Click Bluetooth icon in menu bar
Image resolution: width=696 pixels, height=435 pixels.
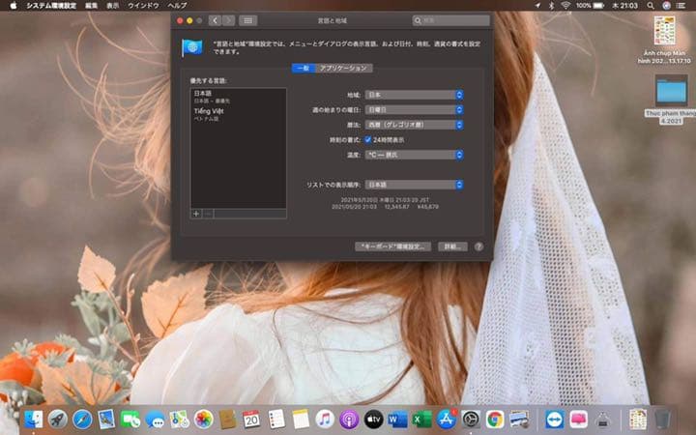(552, 6)
